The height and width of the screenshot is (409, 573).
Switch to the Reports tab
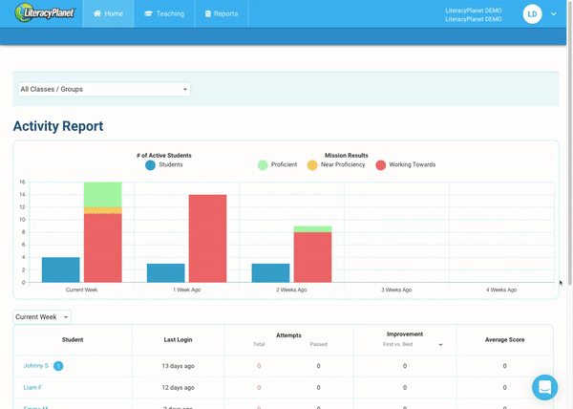[222, 14]
